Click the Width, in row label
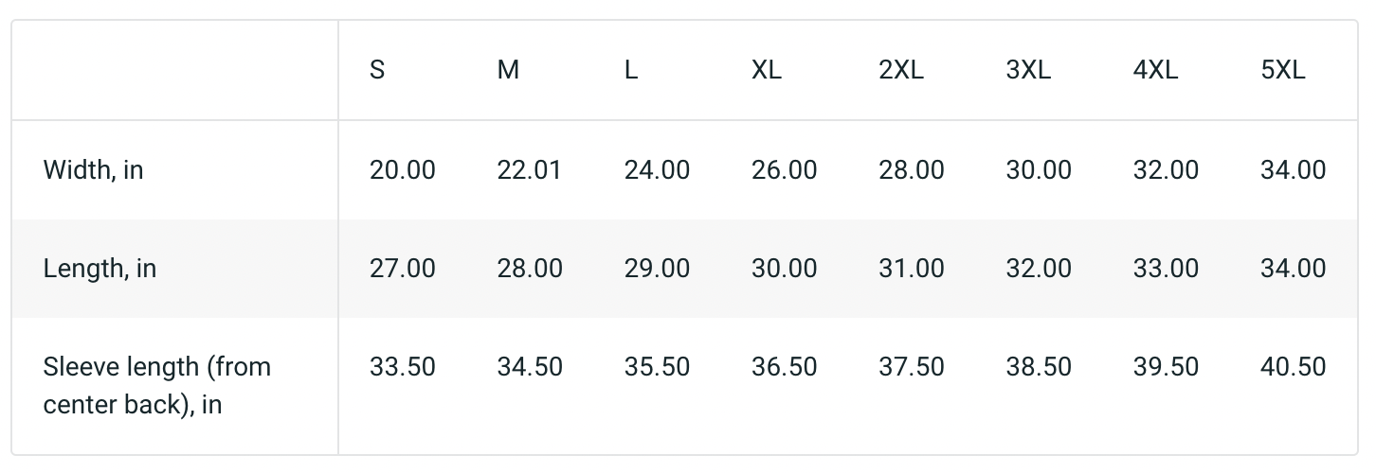This screenshot has width=1376, height=473. pos(94,170)
